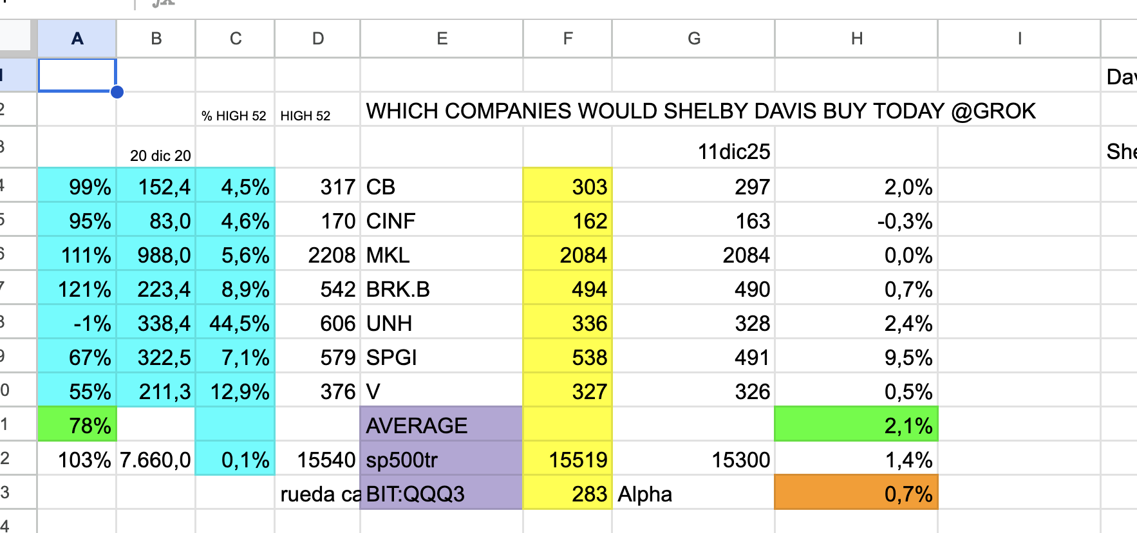This screenshot has height=533, width=1137.
Task: Select the column A header
Action: click(77, 39)
